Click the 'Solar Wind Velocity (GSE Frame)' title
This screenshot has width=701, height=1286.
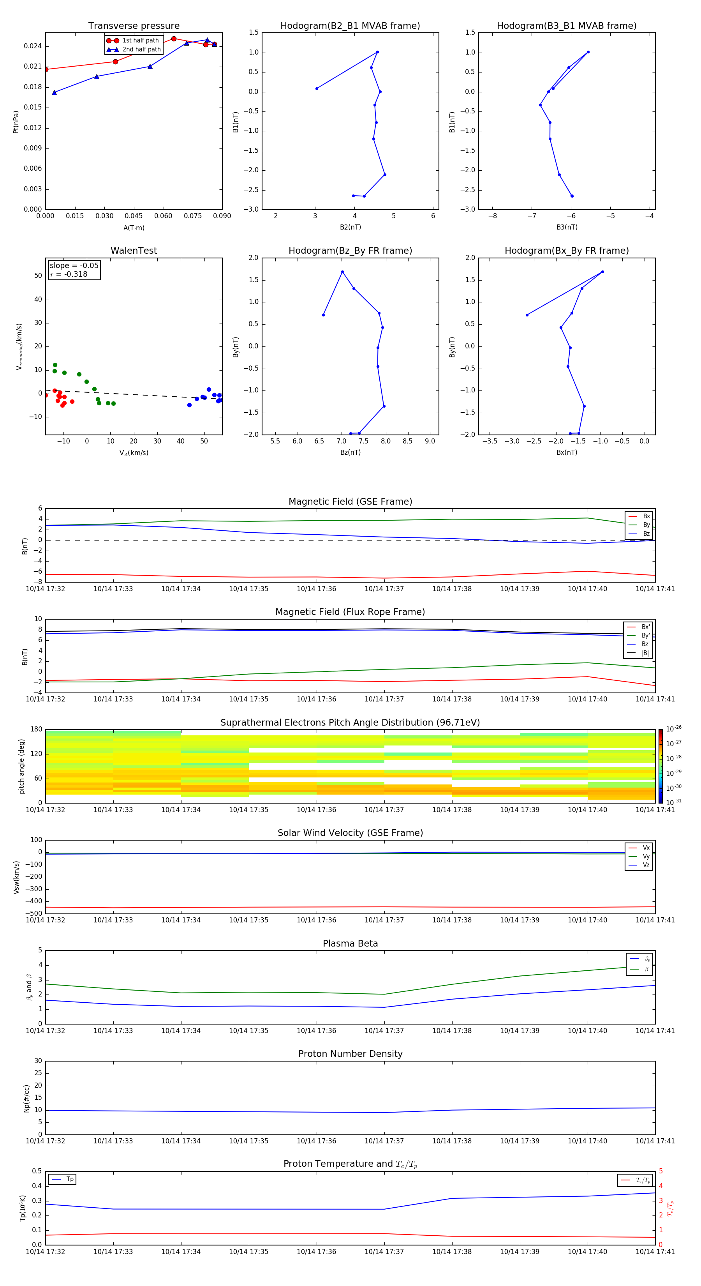[x=350, y=833]
